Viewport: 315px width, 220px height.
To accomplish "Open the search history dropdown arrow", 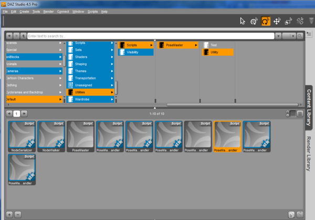I will coord(278,36).
